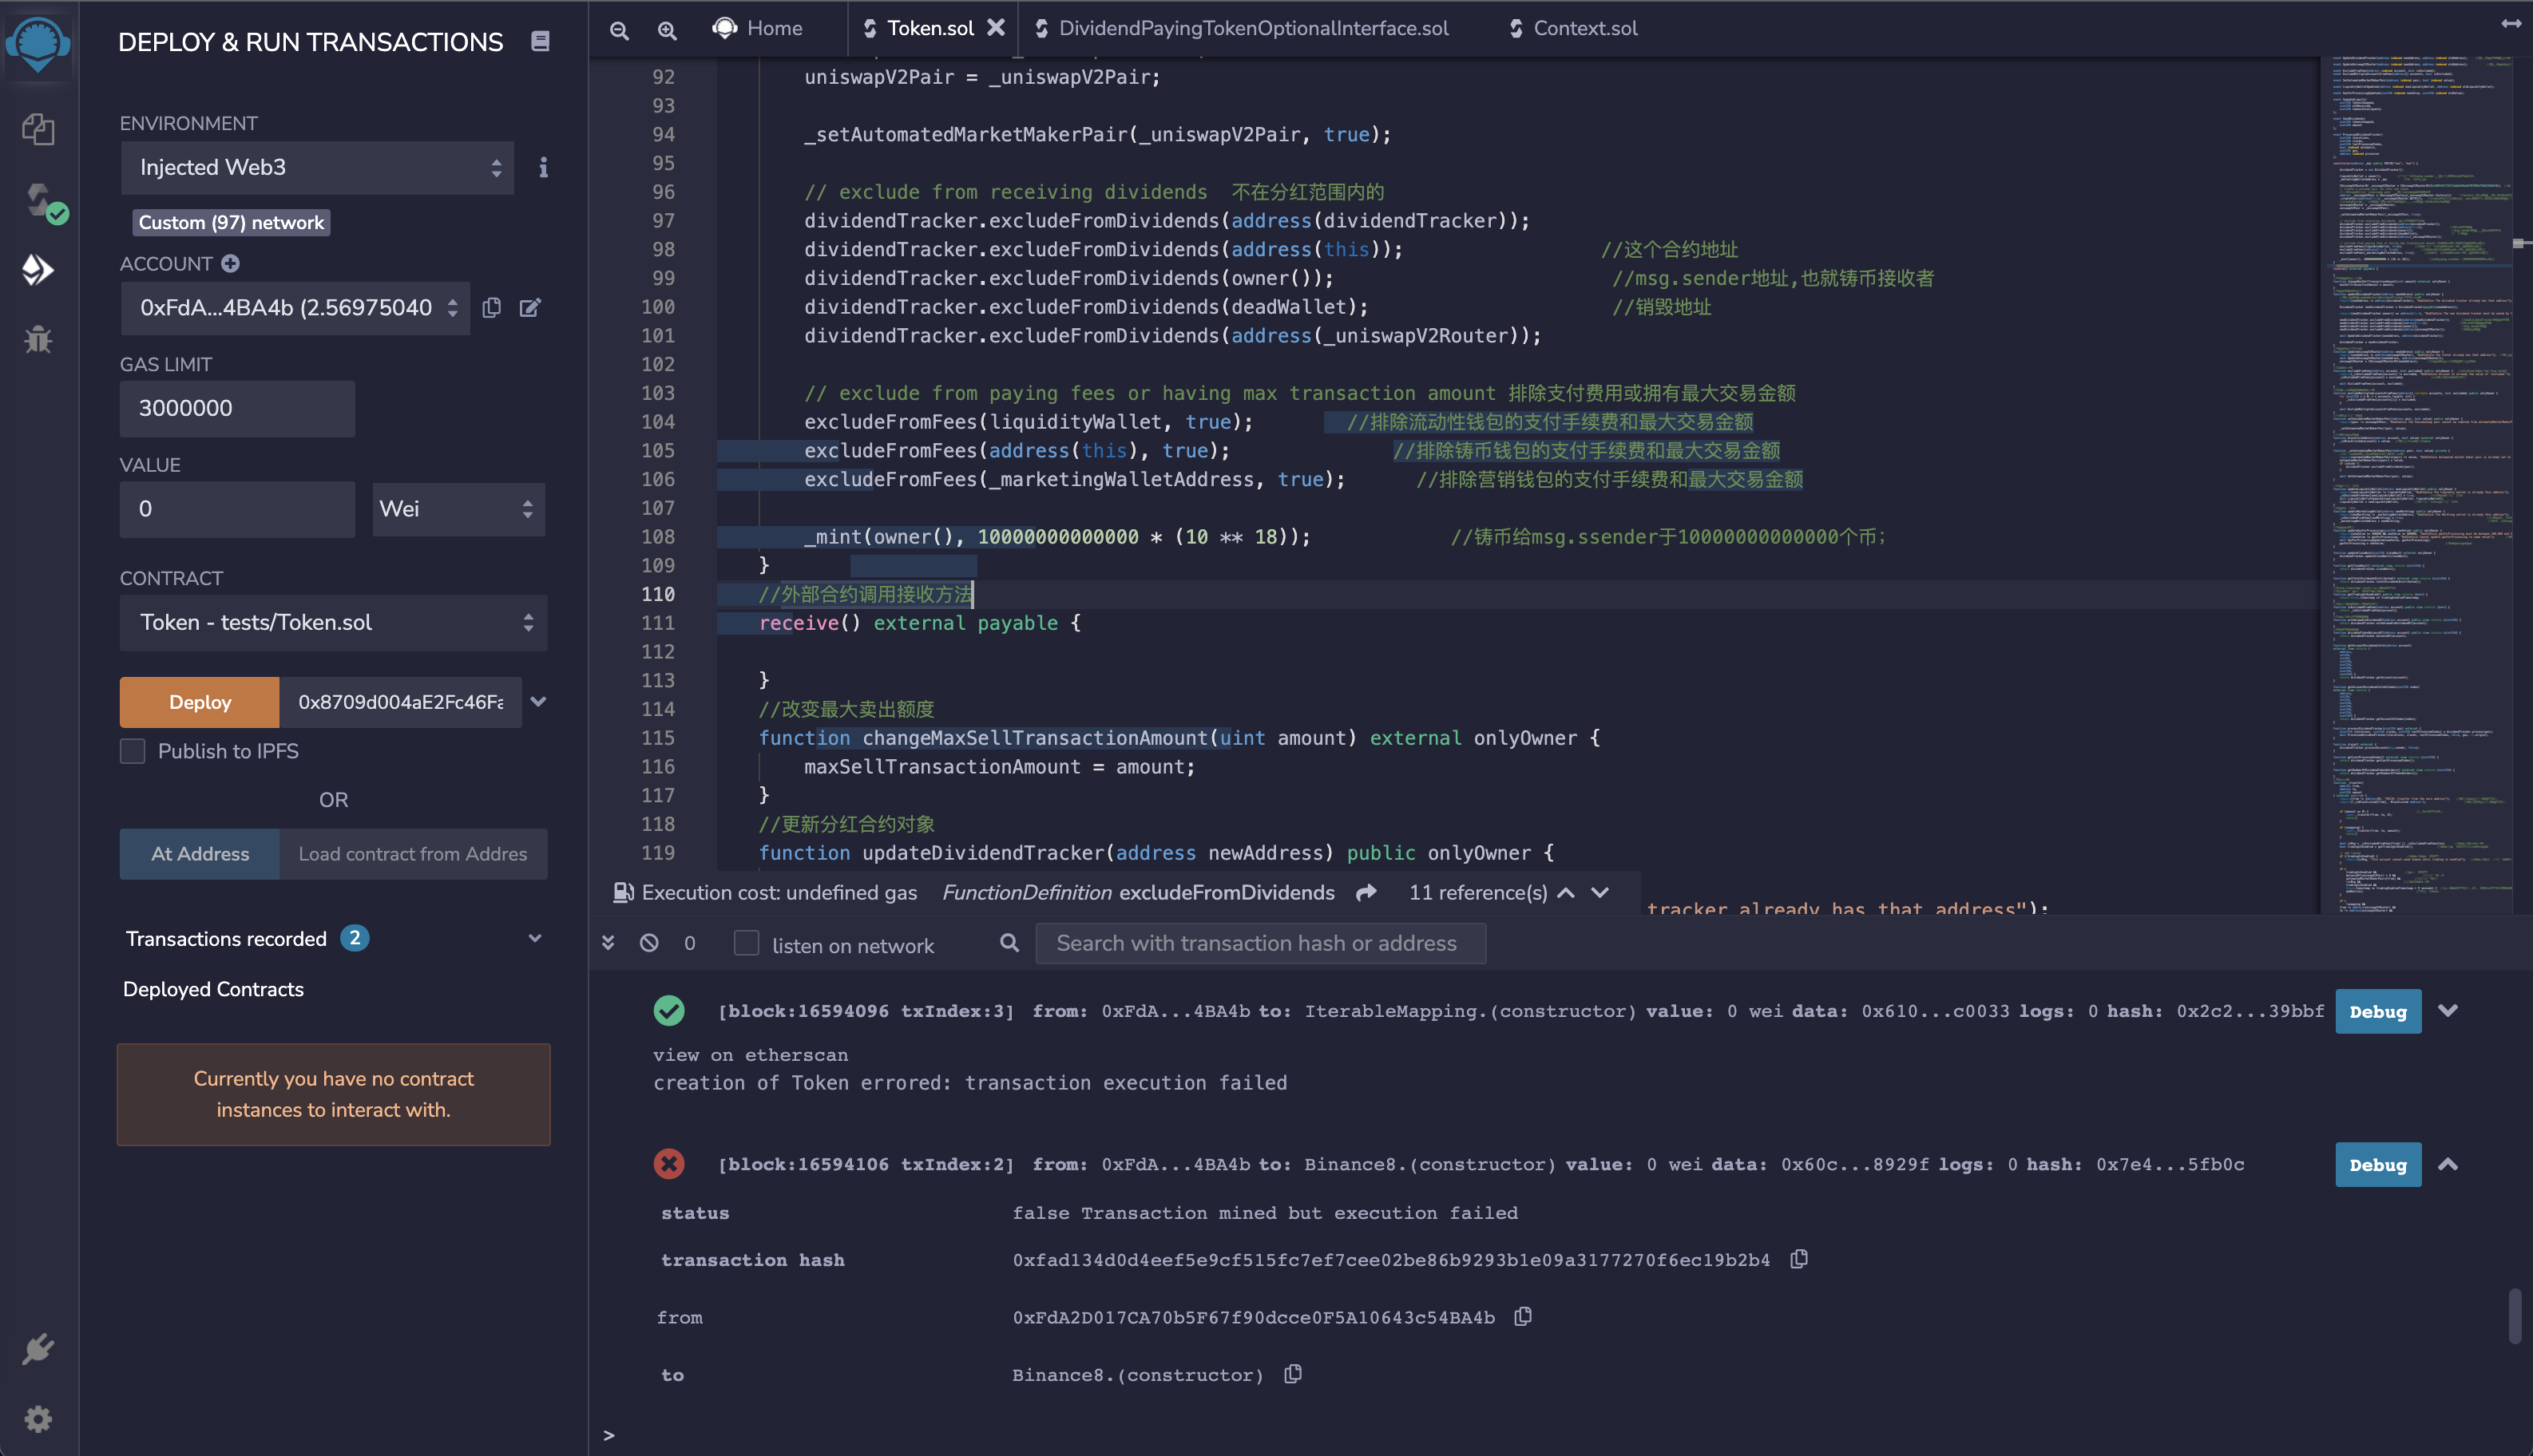
Task: Switch to the Home tab
Action: point(759,28)
